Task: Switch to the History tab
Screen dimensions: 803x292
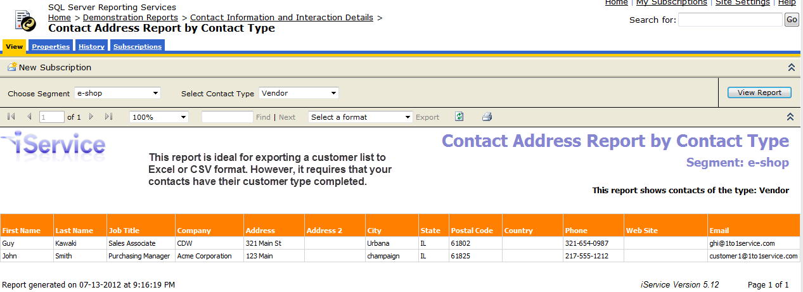Action: pos(92,46)
